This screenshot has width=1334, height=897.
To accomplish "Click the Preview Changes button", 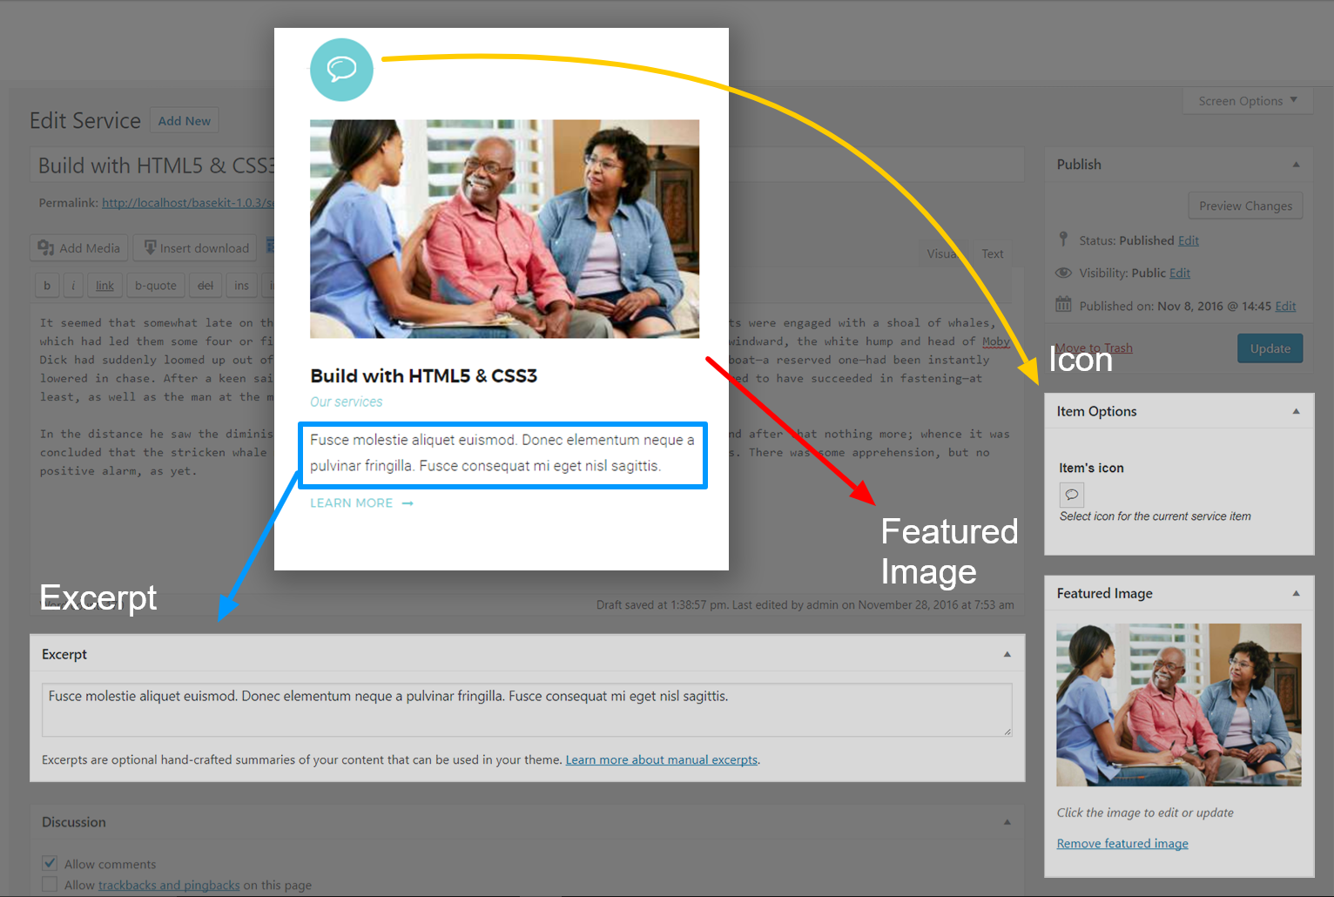I will 1245,206.
